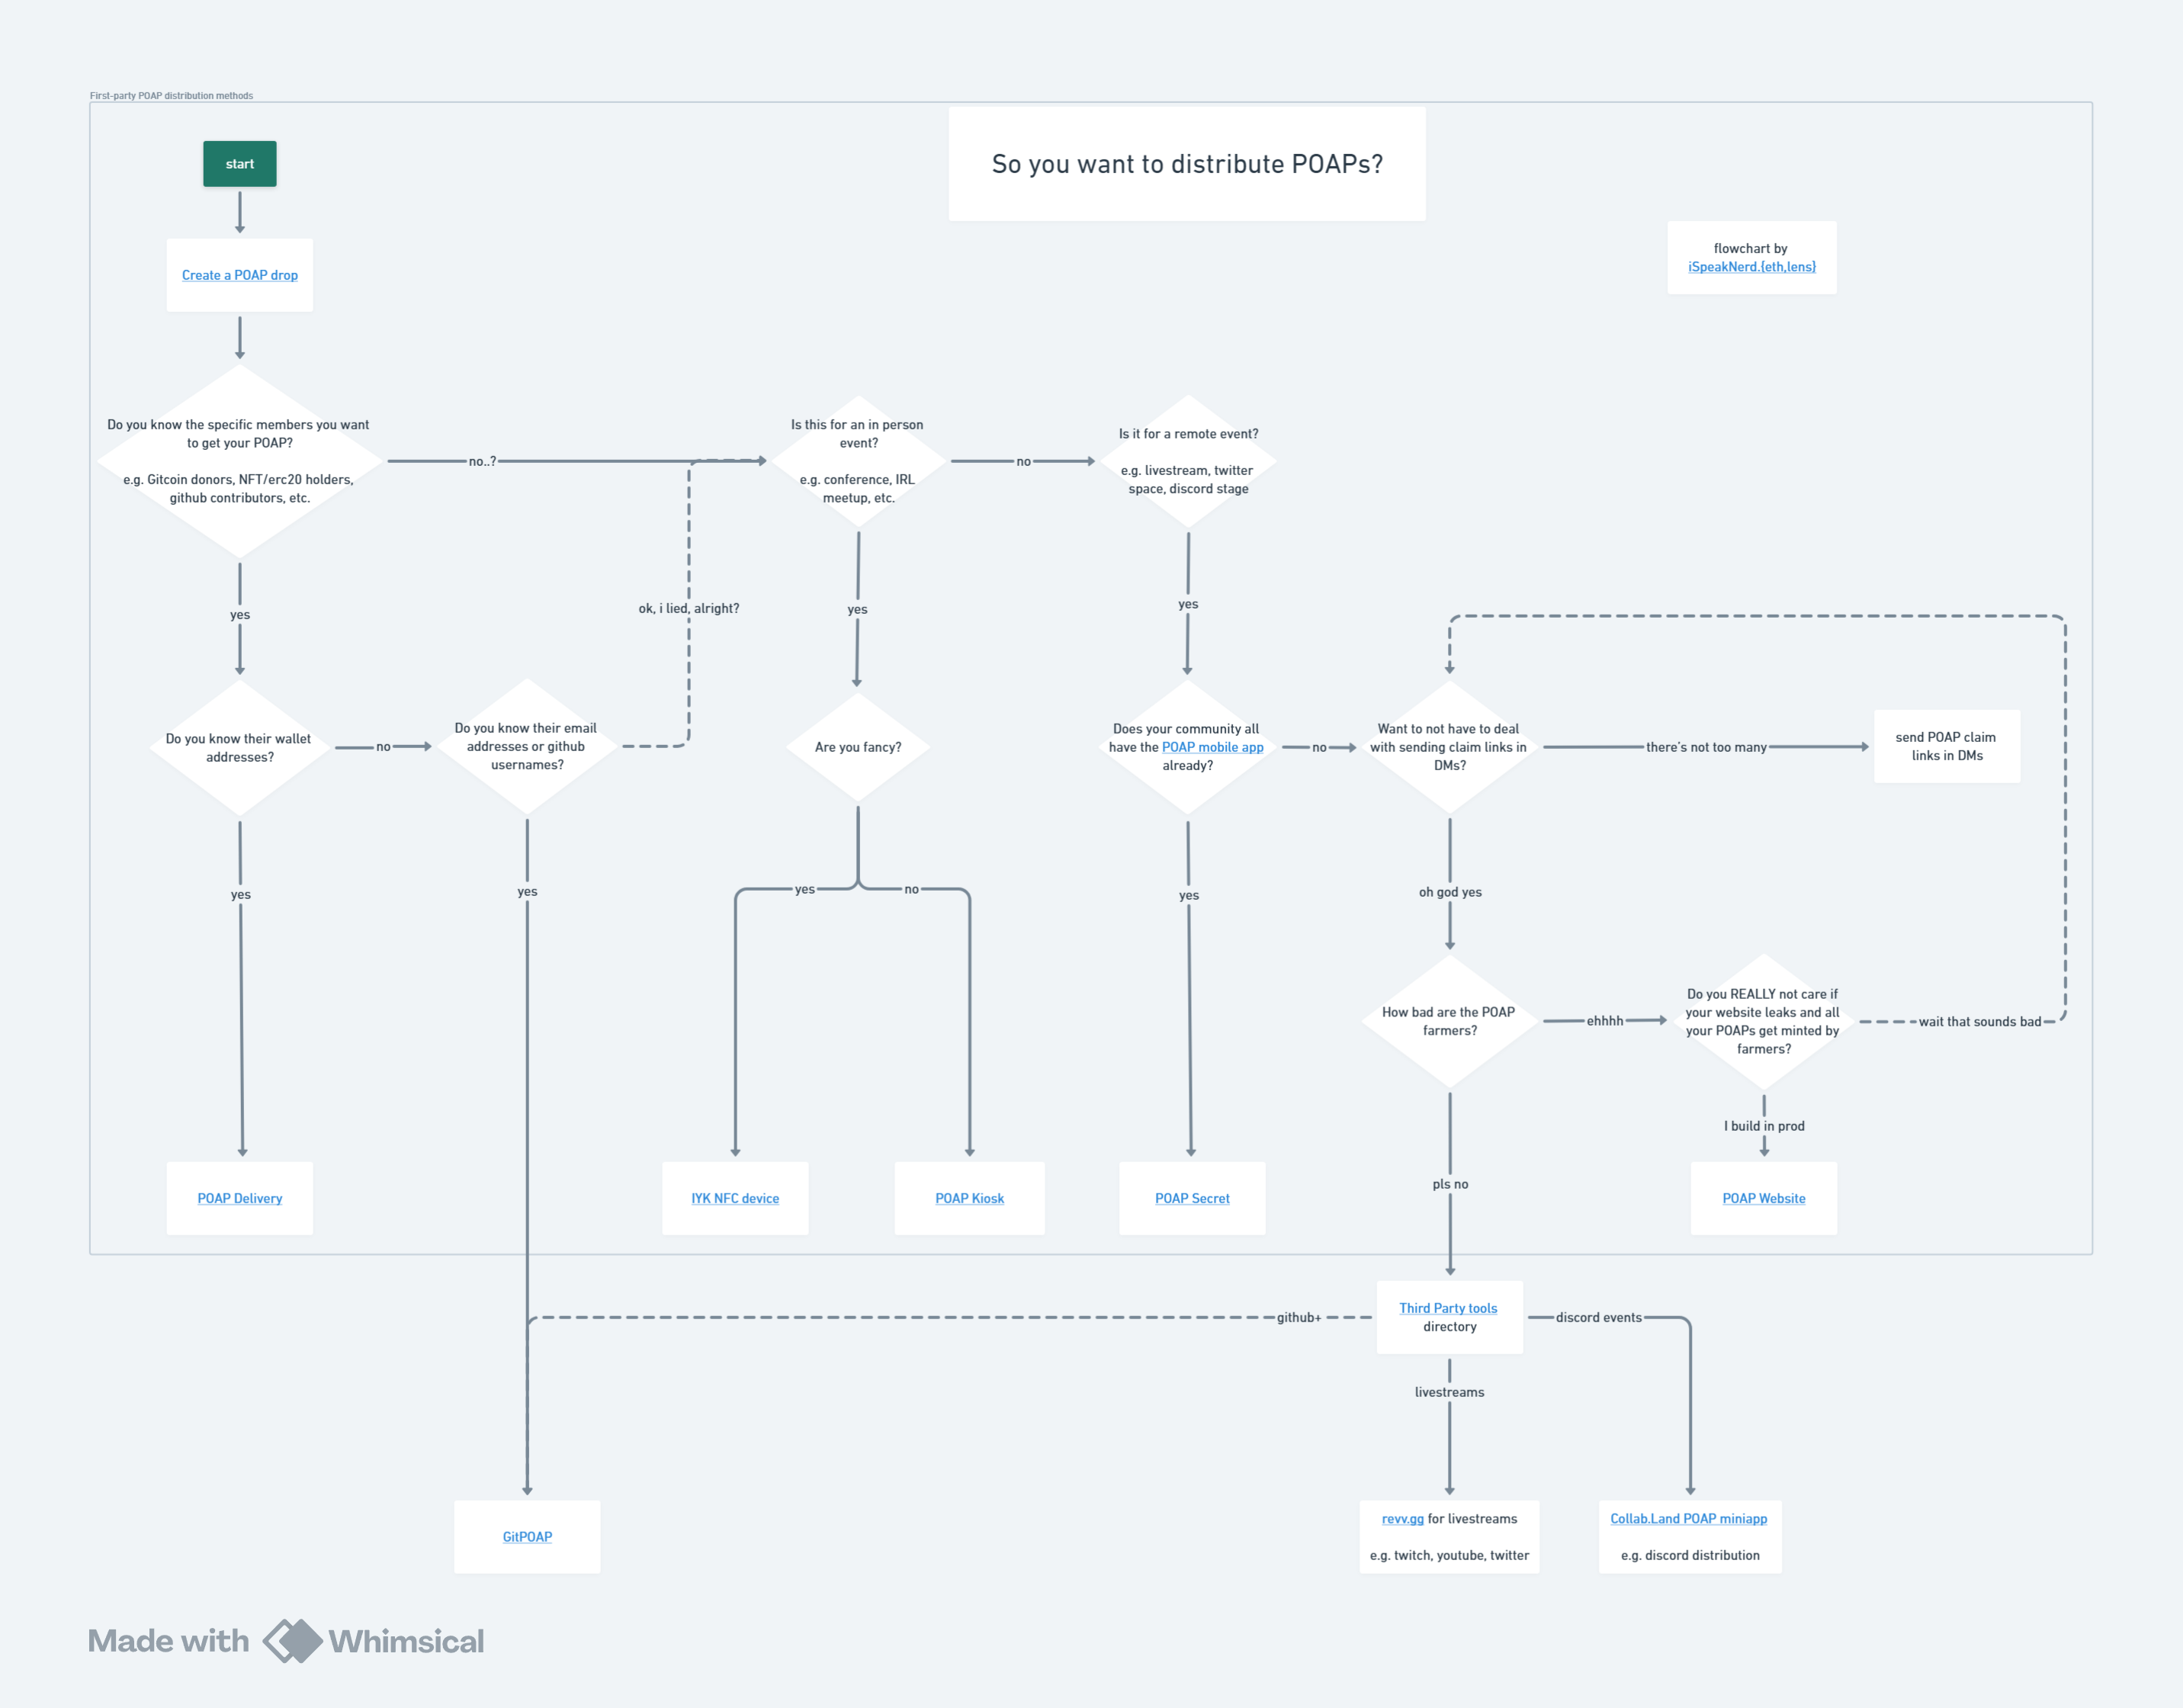
Task: Select the 'Are you fancy?' decision diamond
Action: click(856, 746)
